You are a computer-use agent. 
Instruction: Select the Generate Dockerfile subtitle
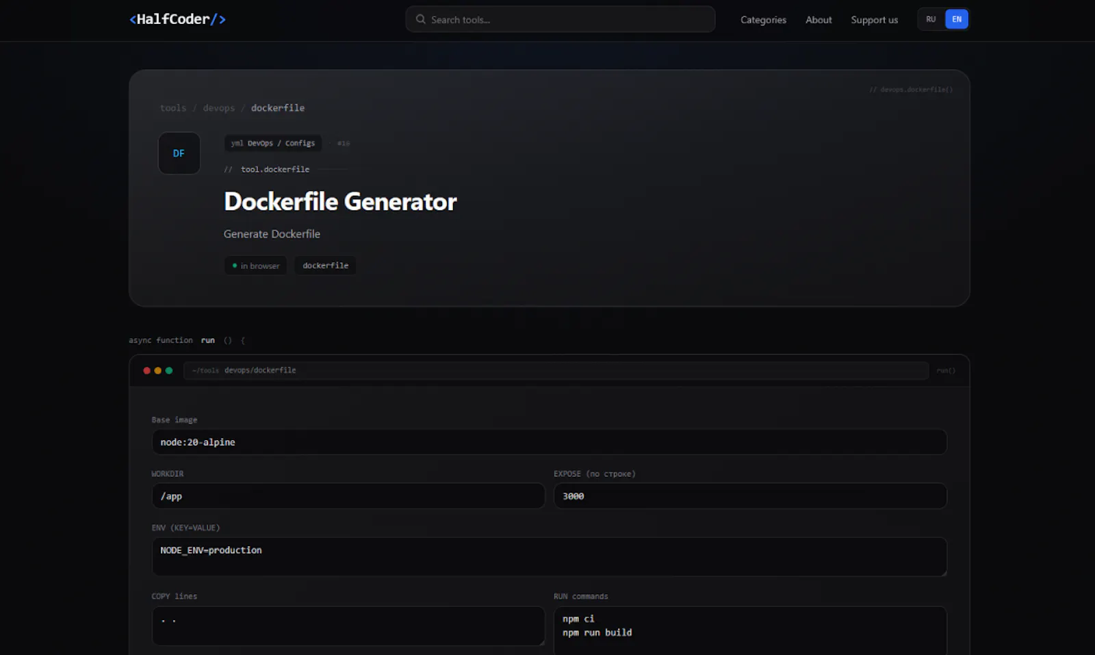coord(272,234)
